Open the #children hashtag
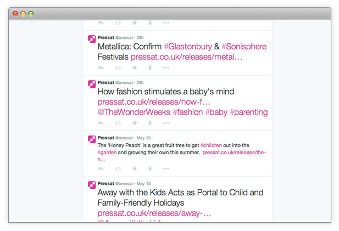This screenshot has width=339, height=231. pyautogui.click(x=211, y=145)
